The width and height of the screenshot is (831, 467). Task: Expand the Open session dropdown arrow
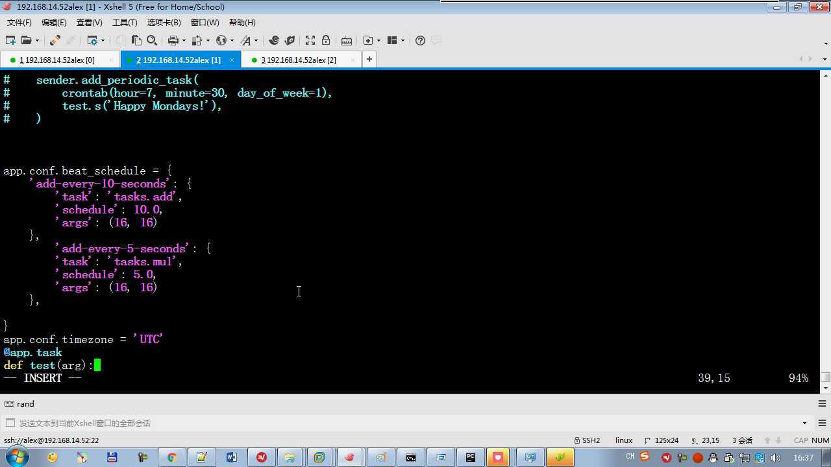[37, 40]
